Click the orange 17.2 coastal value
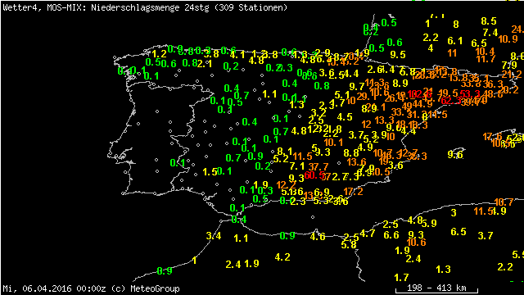Viewport: 524px width, 295px height. coord(353,192)
